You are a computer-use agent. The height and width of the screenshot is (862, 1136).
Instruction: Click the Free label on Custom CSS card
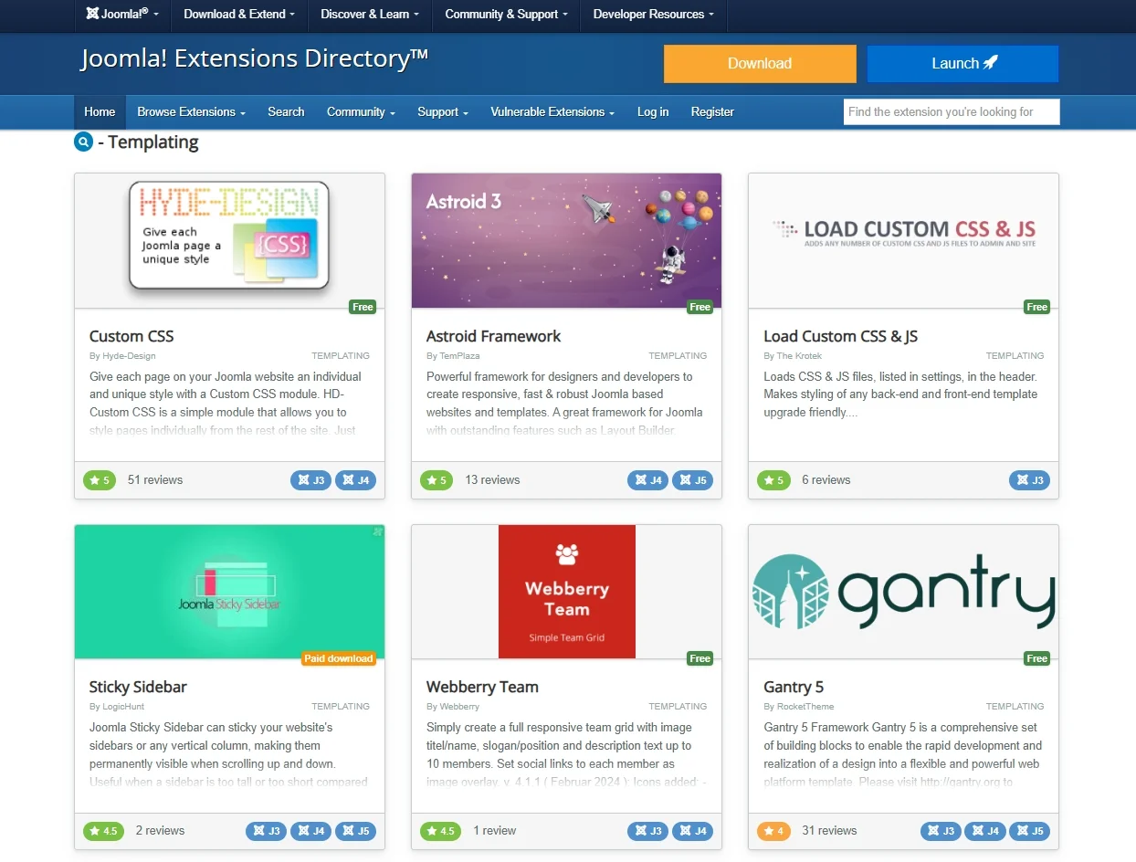[x=363, y=307]
